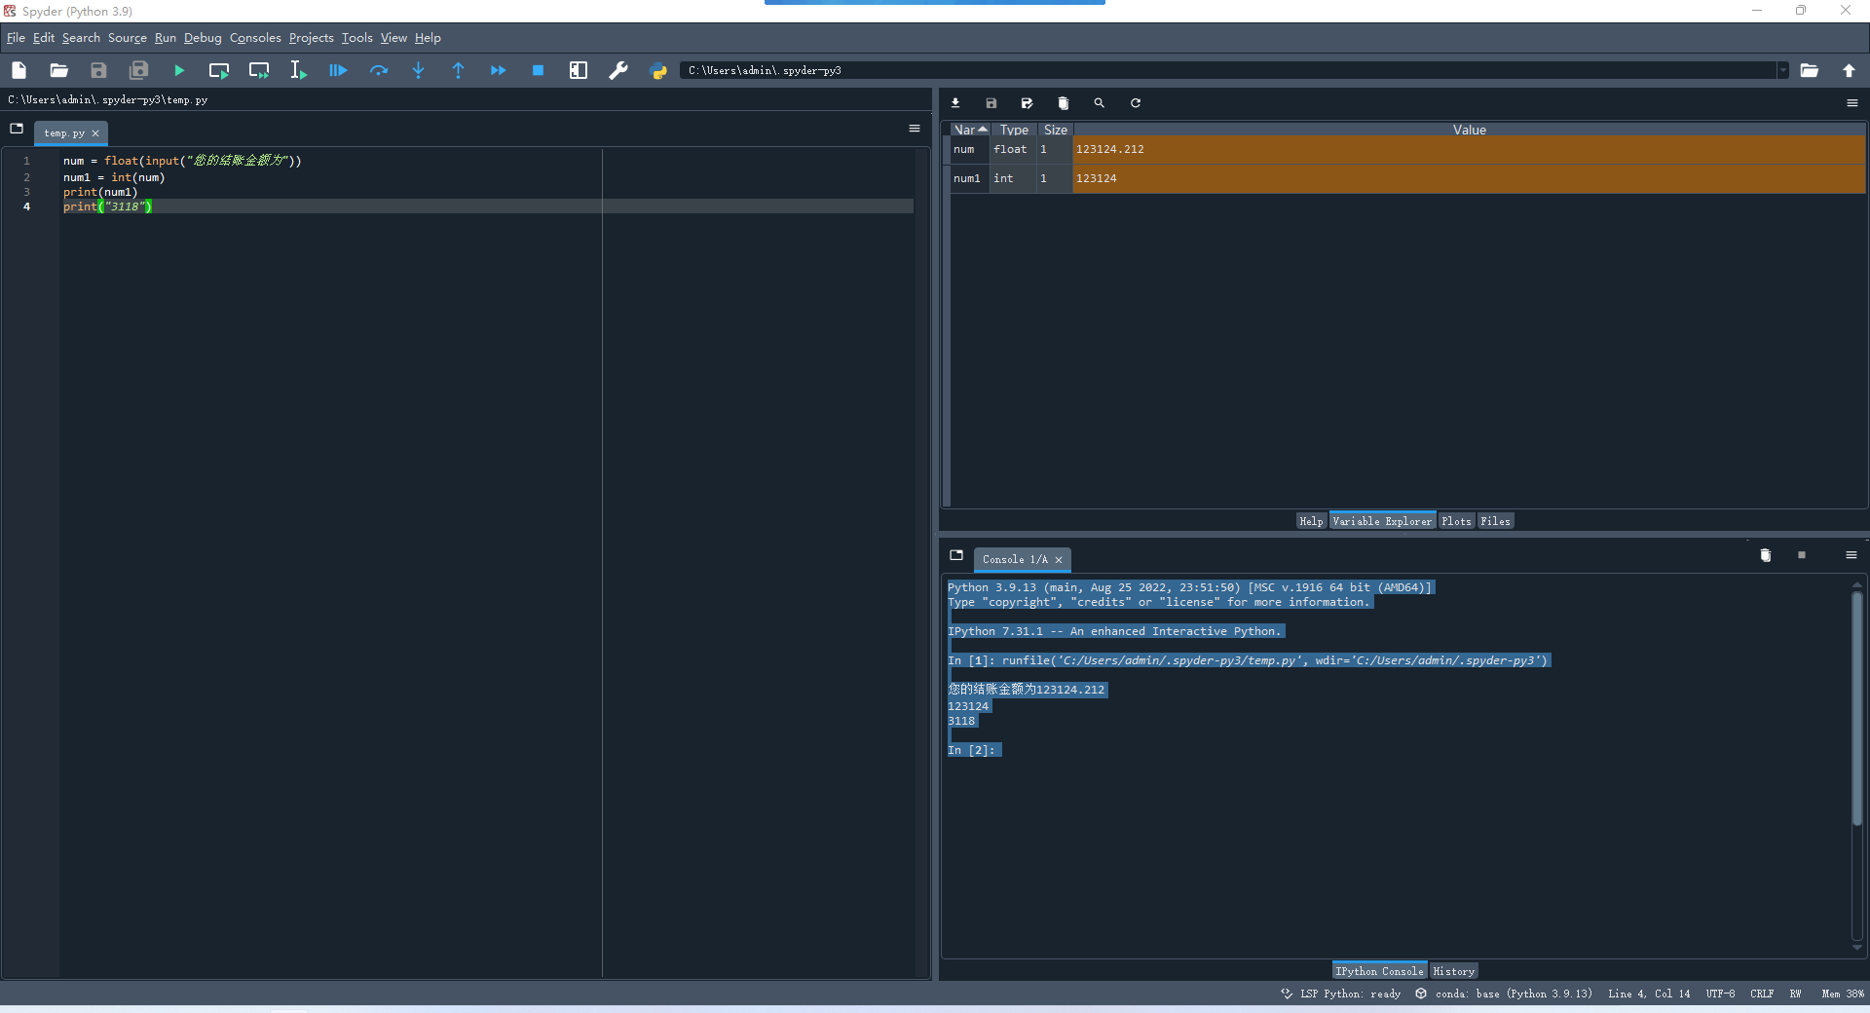The height and width of the screenshot is (1013, 1870).
Task: Step into function debug icon
Action: [x=418, y=70]
